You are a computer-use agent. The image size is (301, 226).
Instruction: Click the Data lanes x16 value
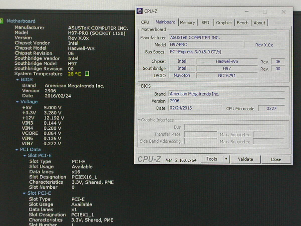coord(76,172)
